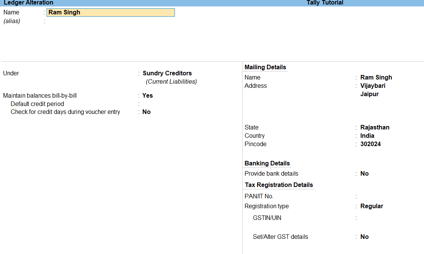Viewport: 424px width, 254px height.
Task: Click the Ledger Alteration title bar
Action: [x=26, y=3]
